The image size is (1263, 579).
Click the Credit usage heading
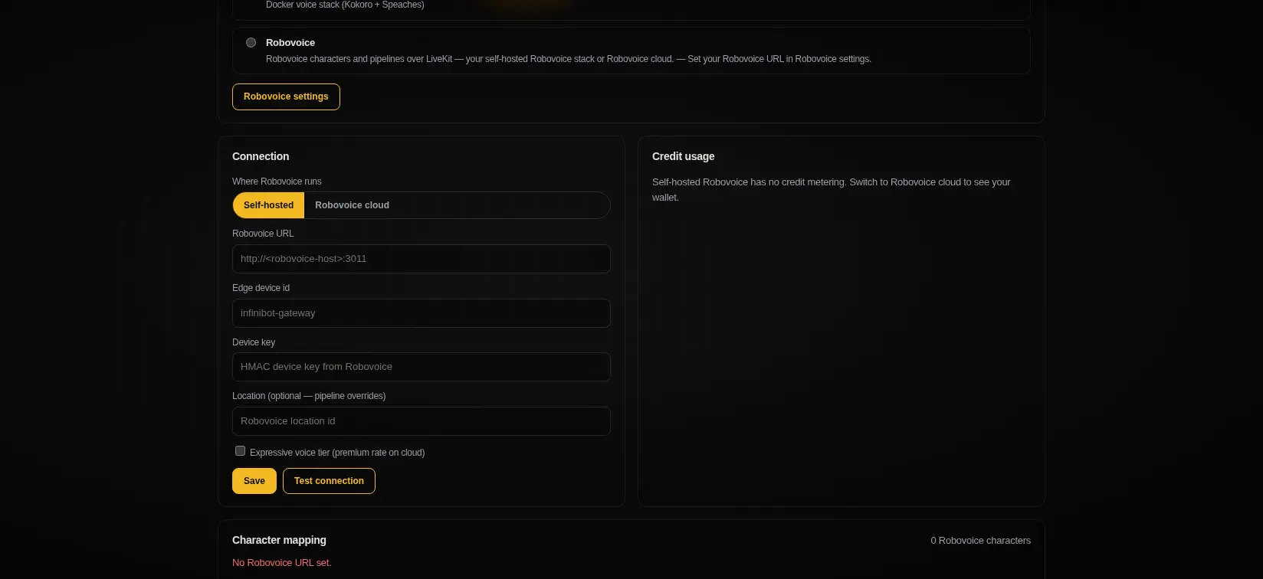pos(683,156)
